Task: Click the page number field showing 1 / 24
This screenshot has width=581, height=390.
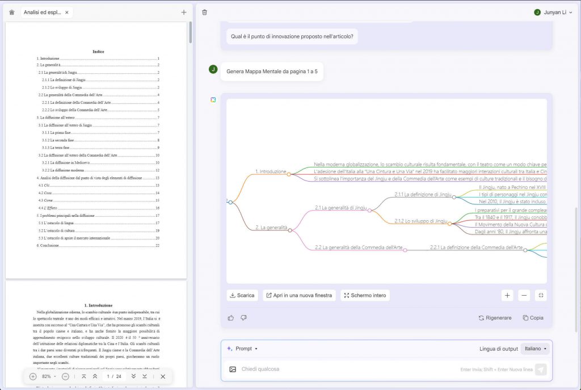Action: [x=113, y=376]
